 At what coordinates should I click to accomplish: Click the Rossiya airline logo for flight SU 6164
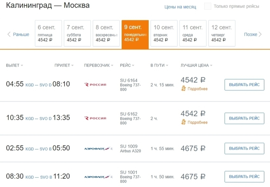pyautogui.click(x=95, y=85)
